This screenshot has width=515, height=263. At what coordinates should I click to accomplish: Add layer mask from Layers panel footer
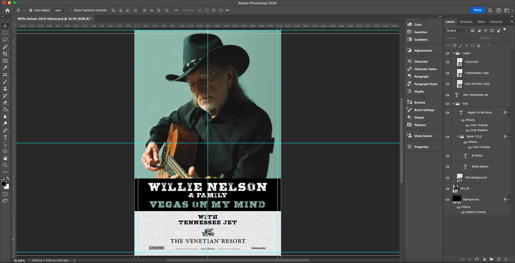click(477, 259)
